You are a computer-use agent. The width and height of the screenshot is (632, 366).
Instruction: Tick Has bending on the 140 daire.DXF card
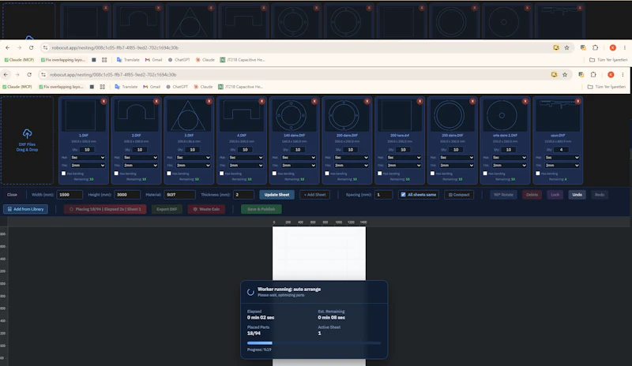(274, 174)
